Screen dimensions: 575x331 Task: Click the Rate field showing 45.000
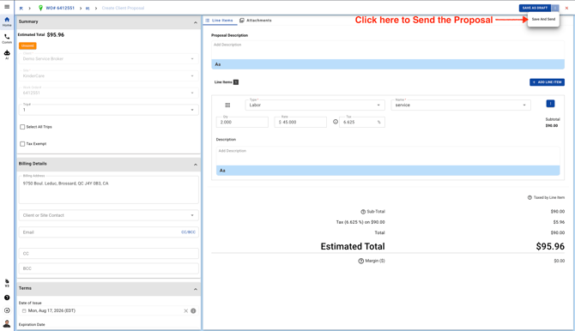(300, 122)
